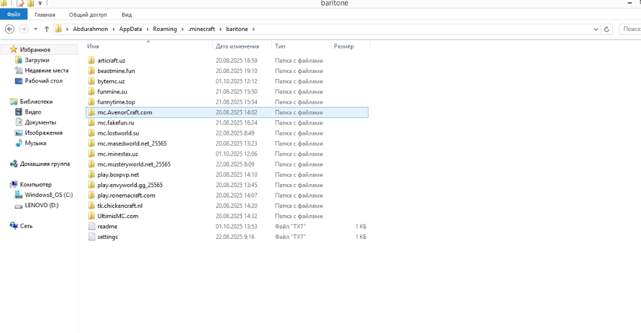Navigate to Roaming in the breadcrumb
The width and height of the screenshot is (641, 333).
pyautogui.click(x=164, y=29)
